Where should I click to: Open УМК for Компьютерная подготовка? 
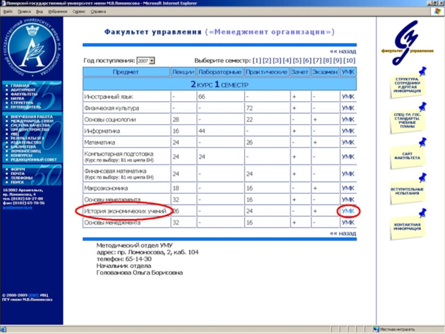click(348, 157)
